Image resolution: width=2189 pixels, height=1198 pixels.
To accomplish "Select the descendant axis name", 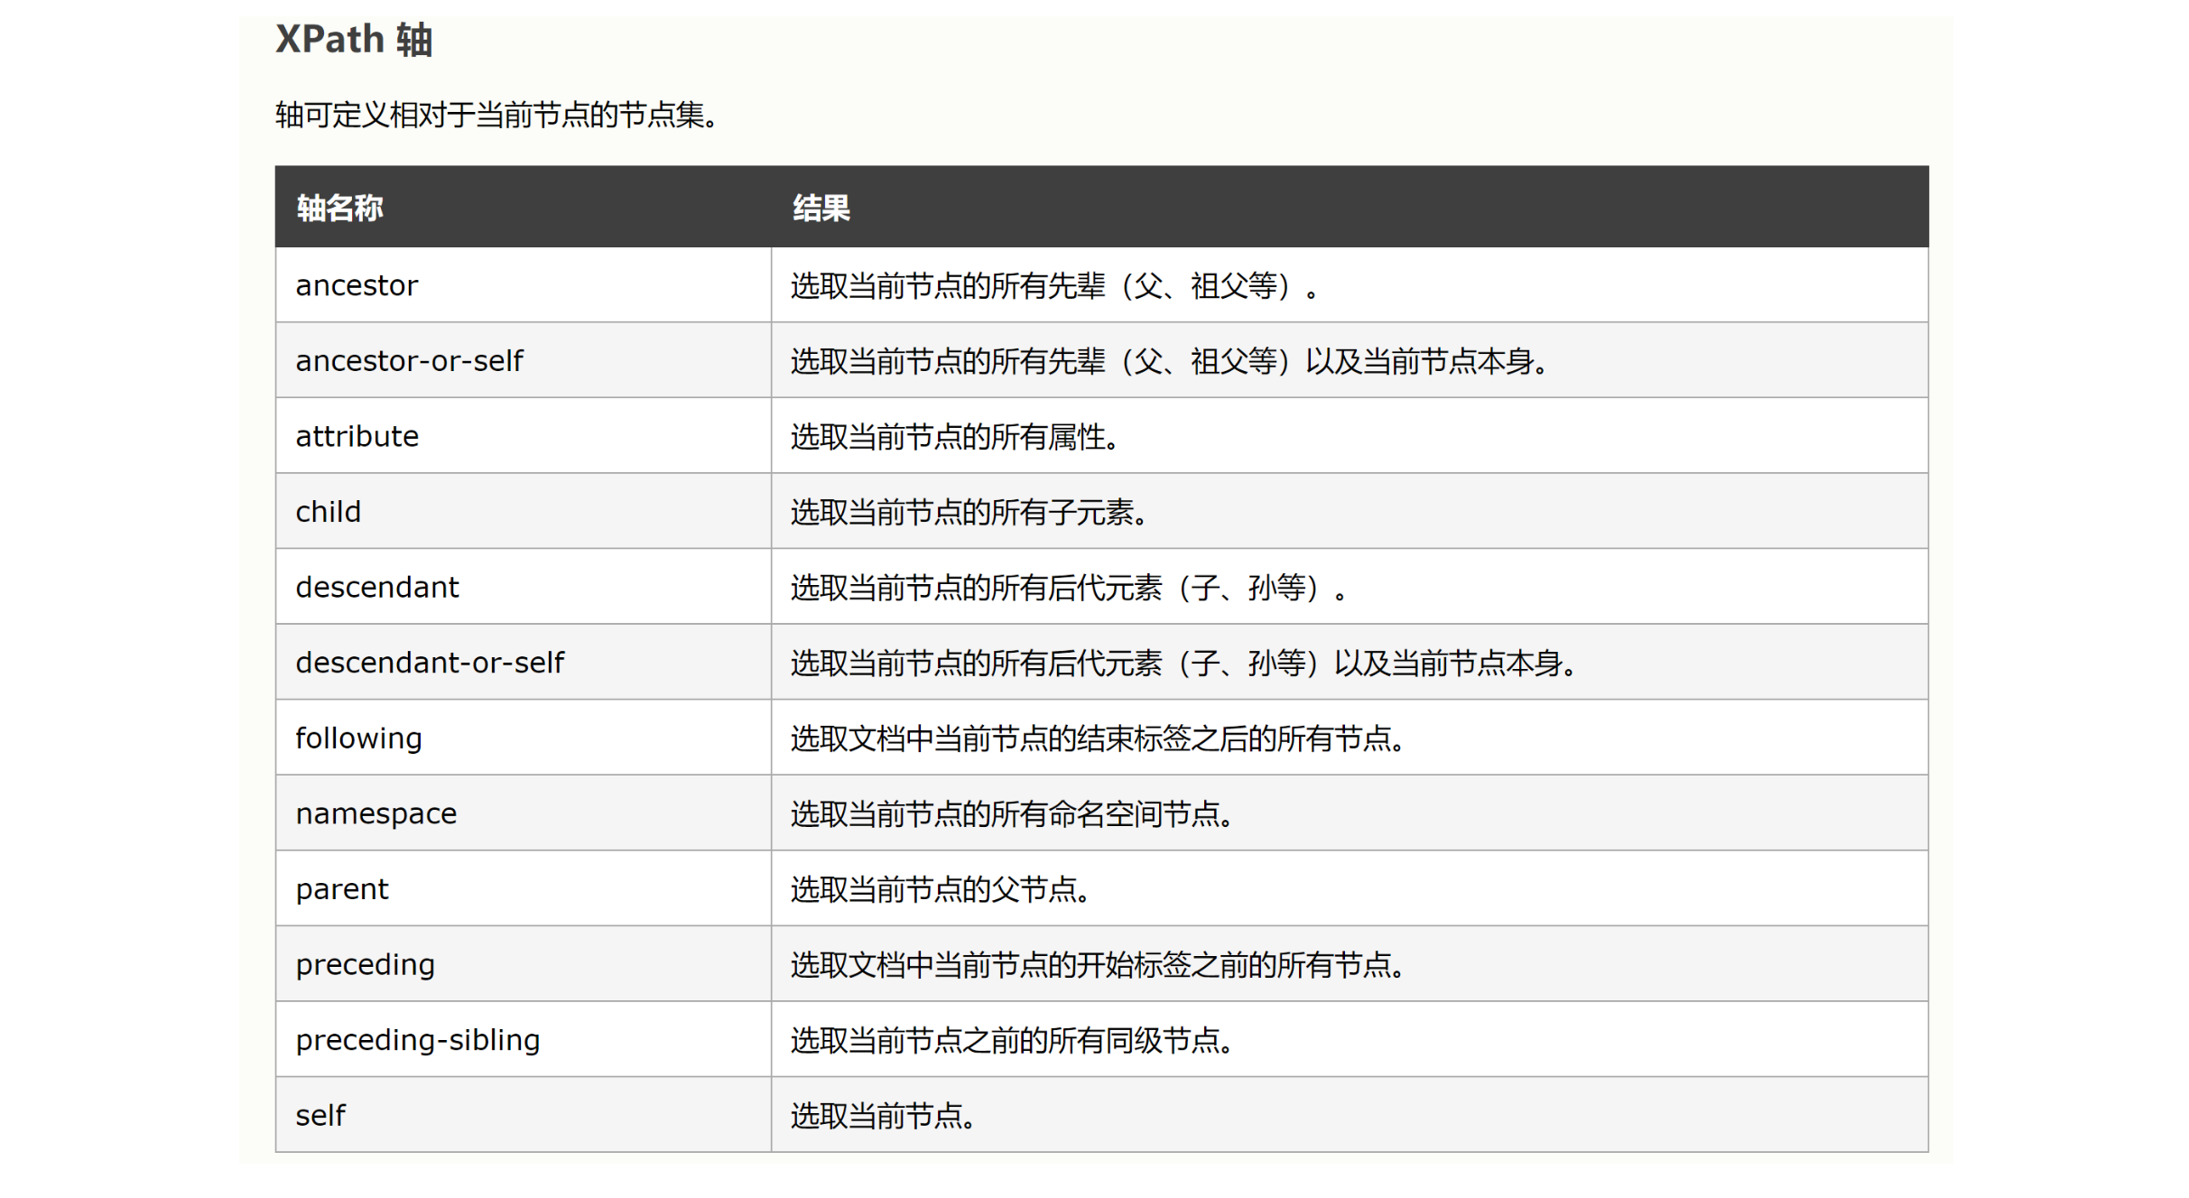I will (x=377, y=588).
